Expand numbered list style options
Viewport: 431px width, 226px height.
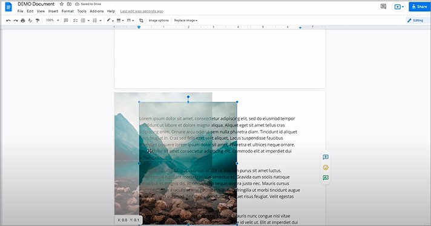100,21
